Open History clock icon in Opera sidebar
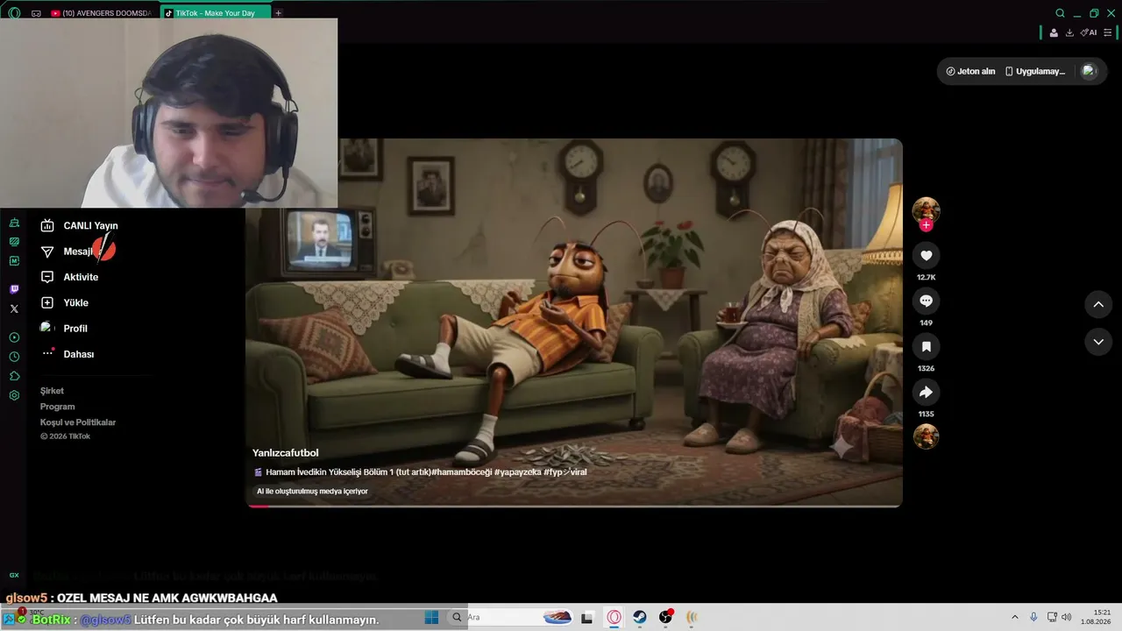1122x631 pixels. click(x=14, y=357)
